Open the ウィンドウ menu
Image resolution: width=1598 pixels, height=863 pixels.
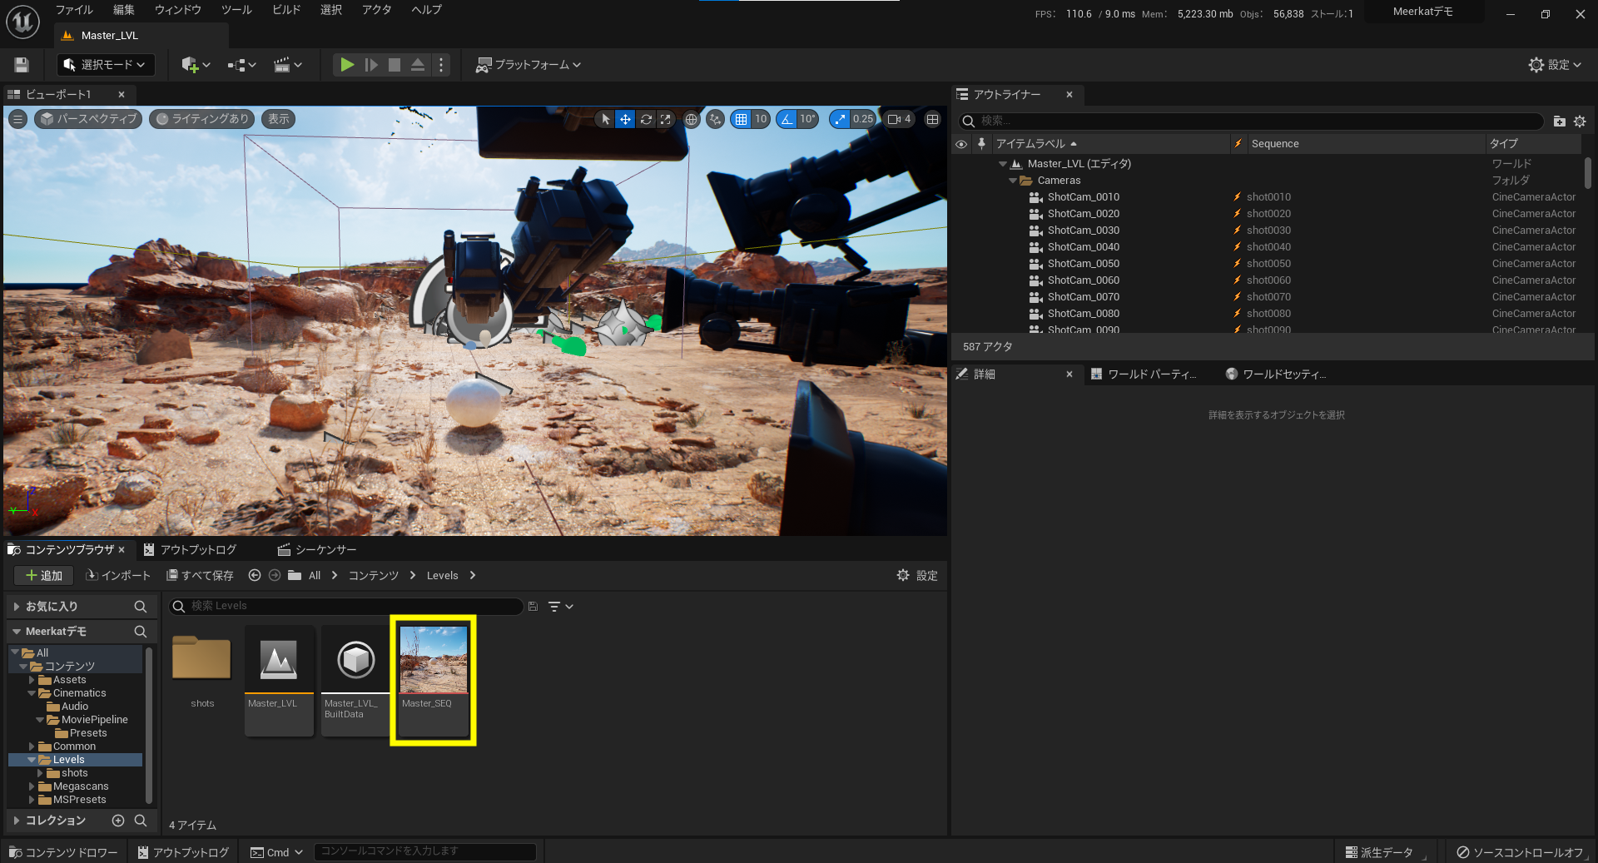pos(176,10)
